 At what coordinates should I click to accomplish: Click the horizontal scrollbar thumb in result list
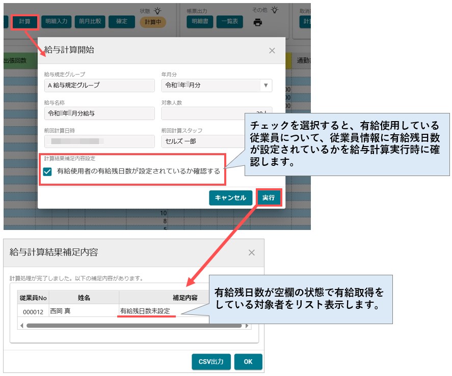click(134, 326)
